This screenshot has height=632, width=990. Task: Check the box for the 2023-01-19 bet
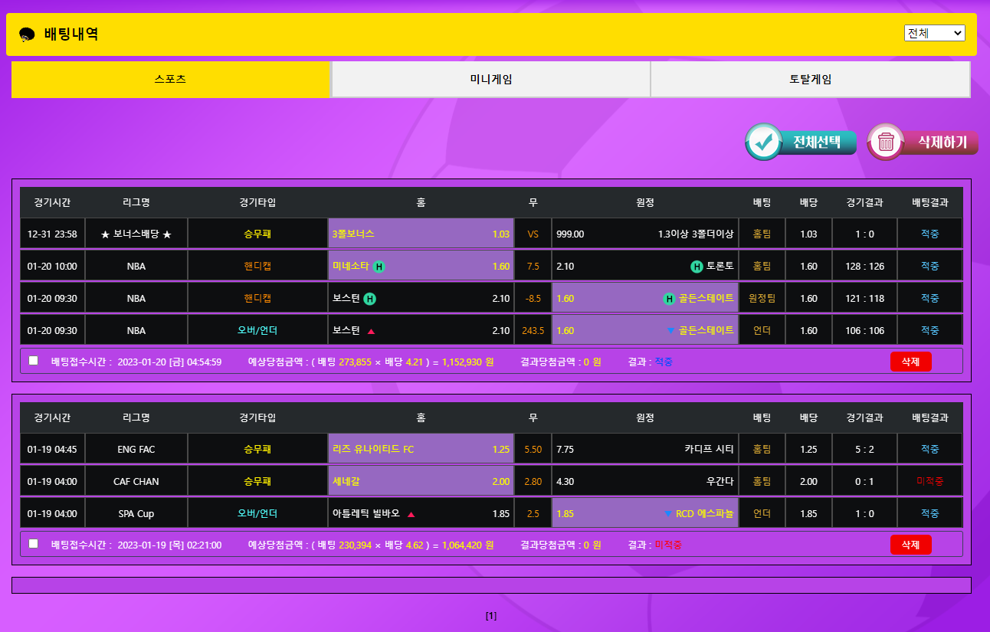point(34,544)
